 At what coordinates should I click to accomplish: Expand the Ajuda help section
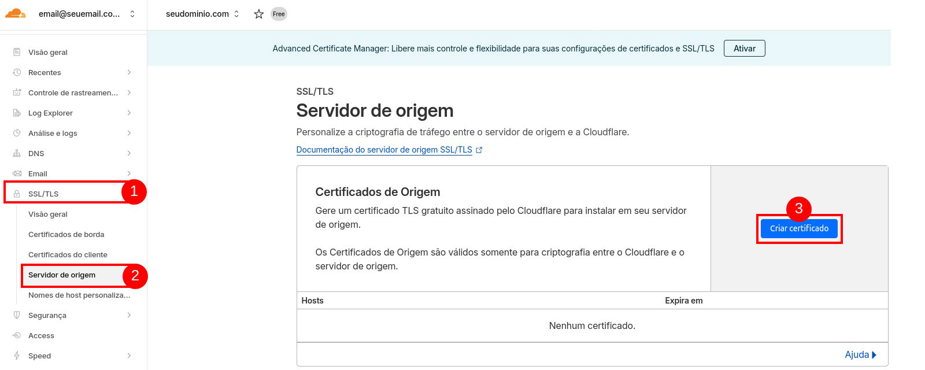pyautogui.click(x=860, y=354)
